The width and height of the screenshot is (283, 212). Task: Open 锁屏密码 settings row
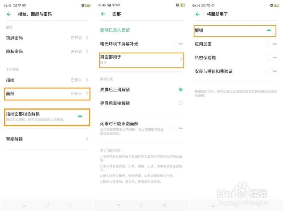(47, 38)
